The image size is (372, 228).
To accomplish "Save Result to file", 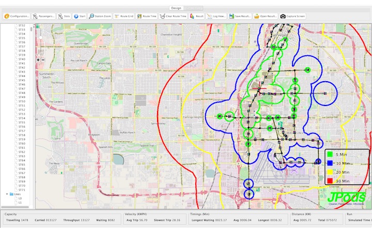I will pyautogui.click(x=239, y=16).
